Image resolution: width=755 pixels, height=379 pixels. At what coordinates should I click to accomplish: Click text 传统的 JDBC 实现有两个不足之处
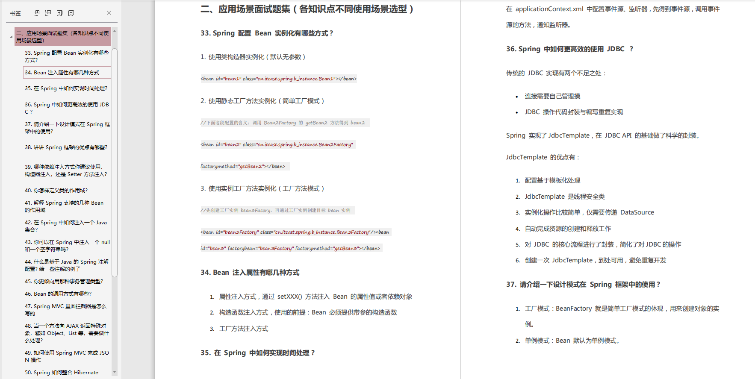point(556,73)
